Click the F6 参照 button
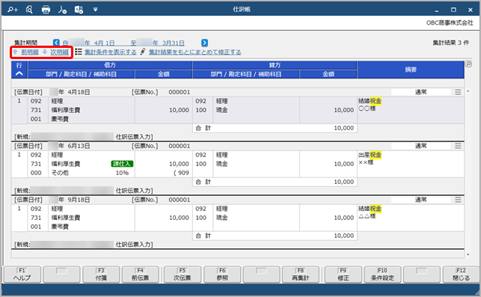This screenshot has height=297, width=481. click(x=222, y=275)
